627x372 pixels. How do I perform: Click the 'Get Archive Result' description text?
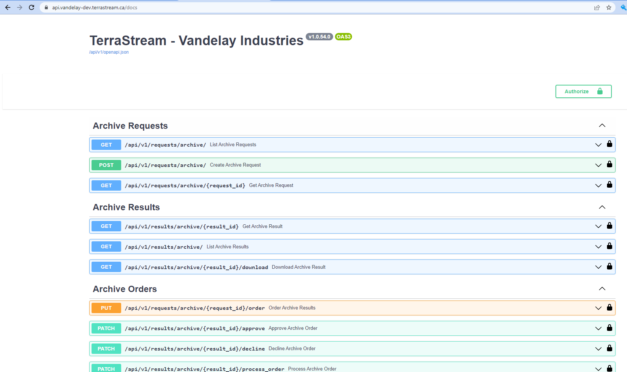(263, 226)
